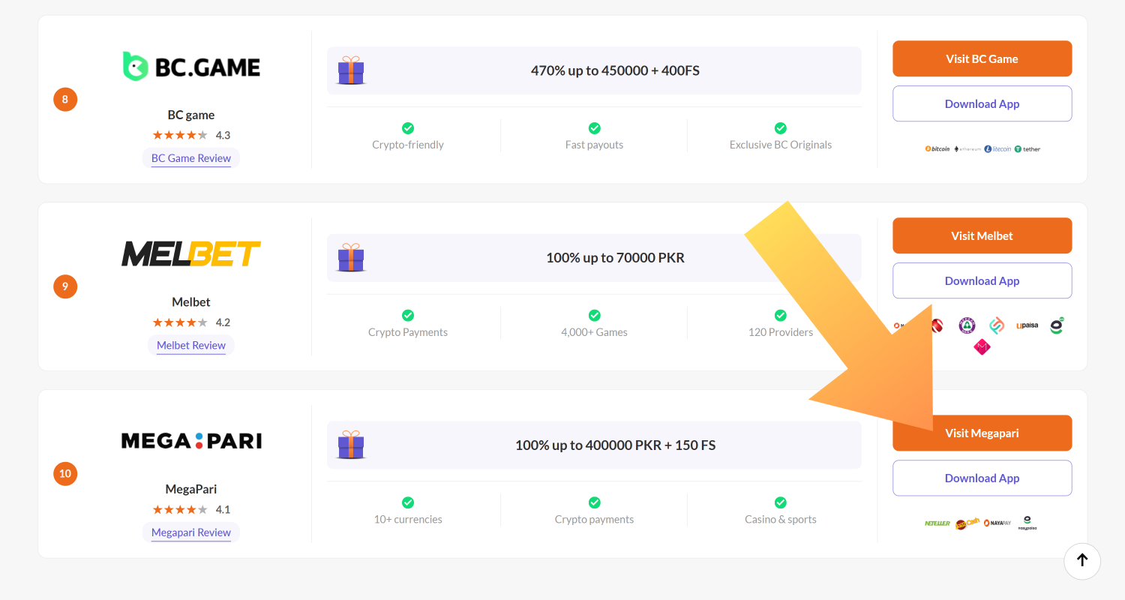Click the Melbet logo
This screenshot has height=600, width=1125.
[x=191, y=254]
